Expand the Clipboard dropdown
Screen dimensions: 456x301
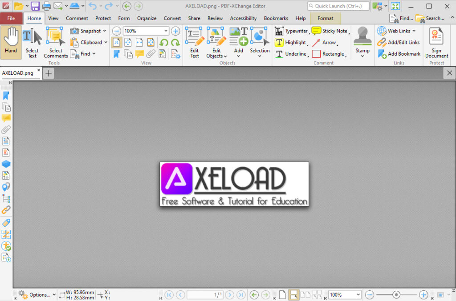(106, 42)
